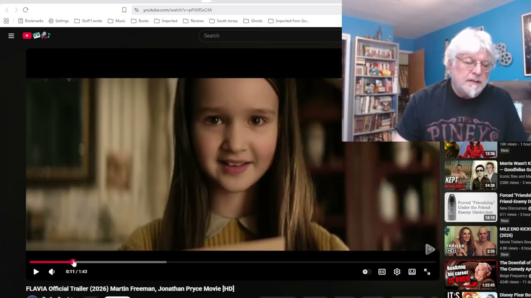Turn on closed captions
The width and height of the screenshot is (531, 298).
tap(382, 272)
